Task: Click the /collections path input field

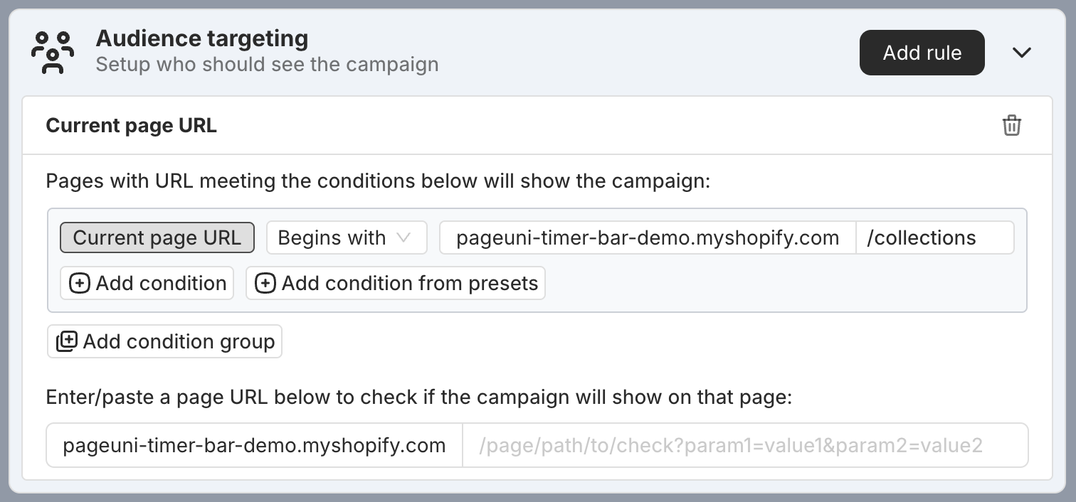Action: click(935, 237)
